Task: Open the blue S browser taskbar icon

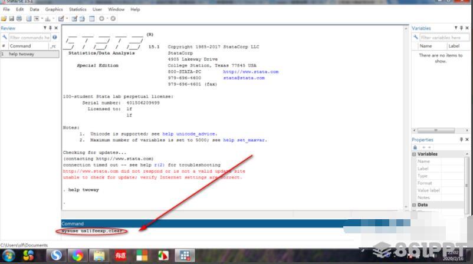Action: pos(56,256)
